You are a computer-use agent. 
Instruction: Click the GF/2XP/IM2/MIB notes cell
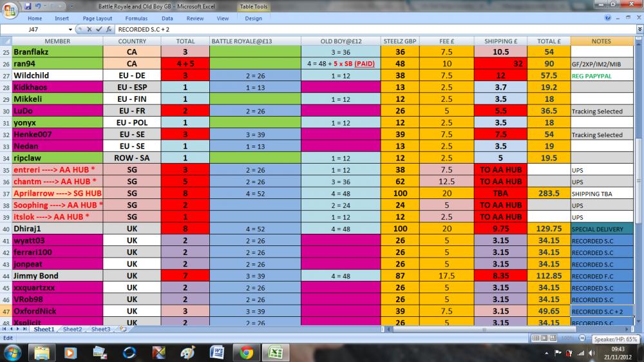(x=601, y=64)
